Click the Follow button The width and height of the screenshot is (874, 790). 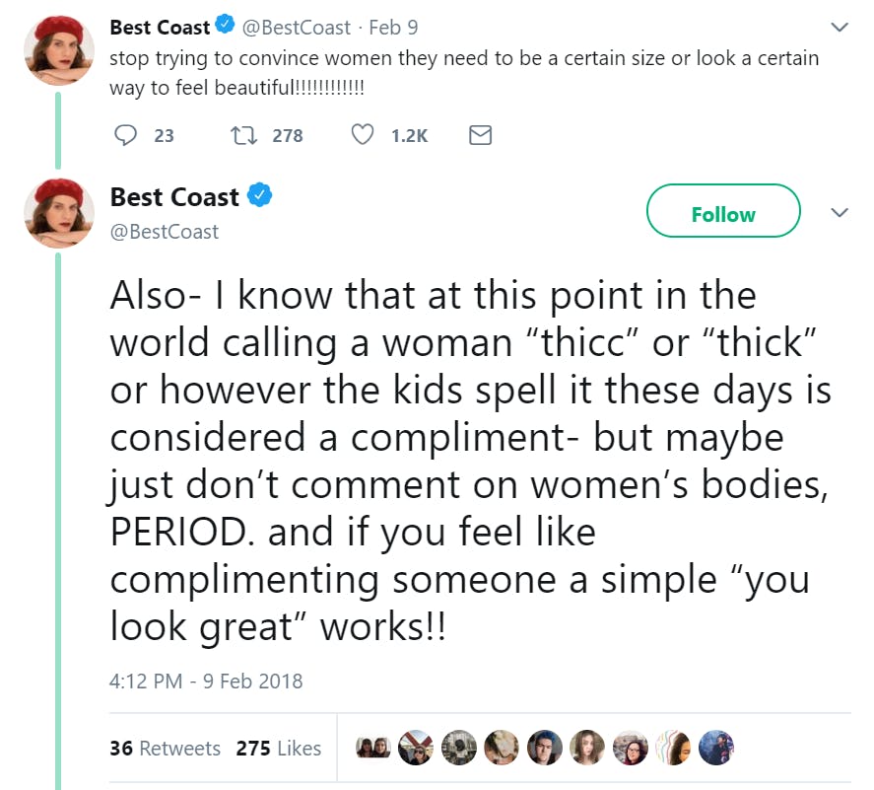(x=723, y=214)
